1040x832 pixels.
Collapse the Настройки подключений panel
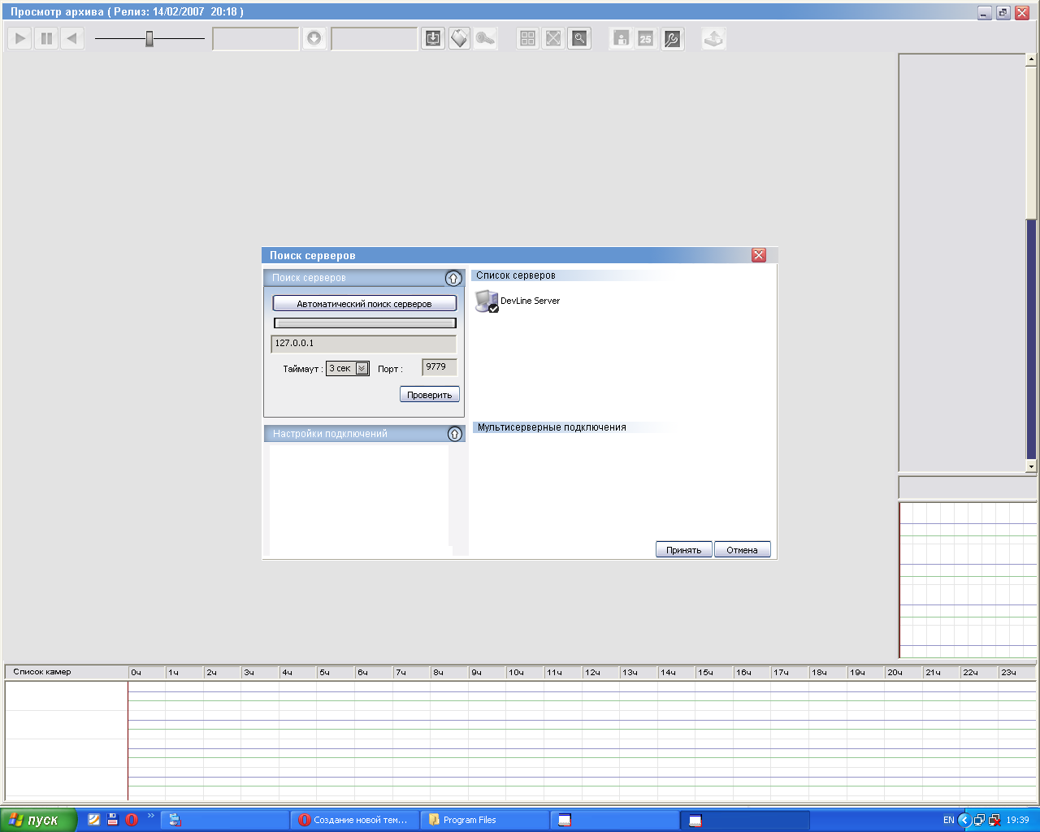455,434
